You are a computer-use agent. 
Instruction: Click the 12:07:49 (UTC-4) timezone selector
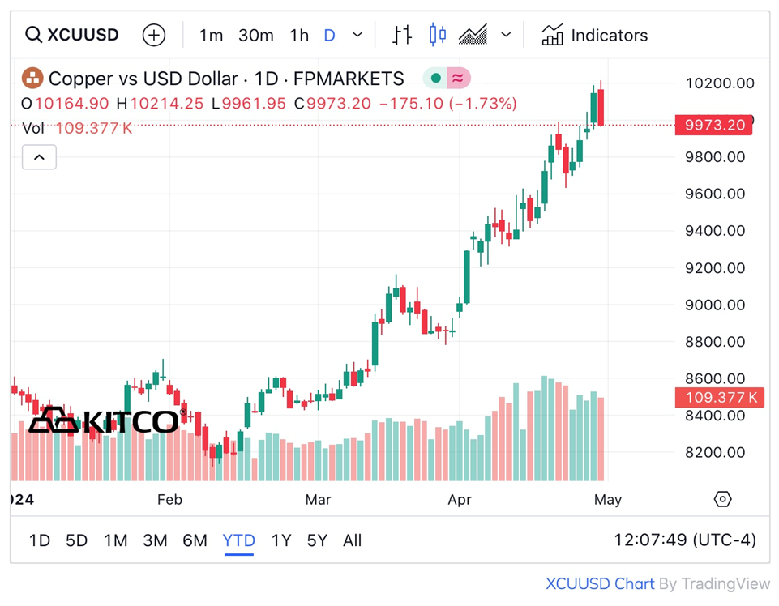point(685,540)
